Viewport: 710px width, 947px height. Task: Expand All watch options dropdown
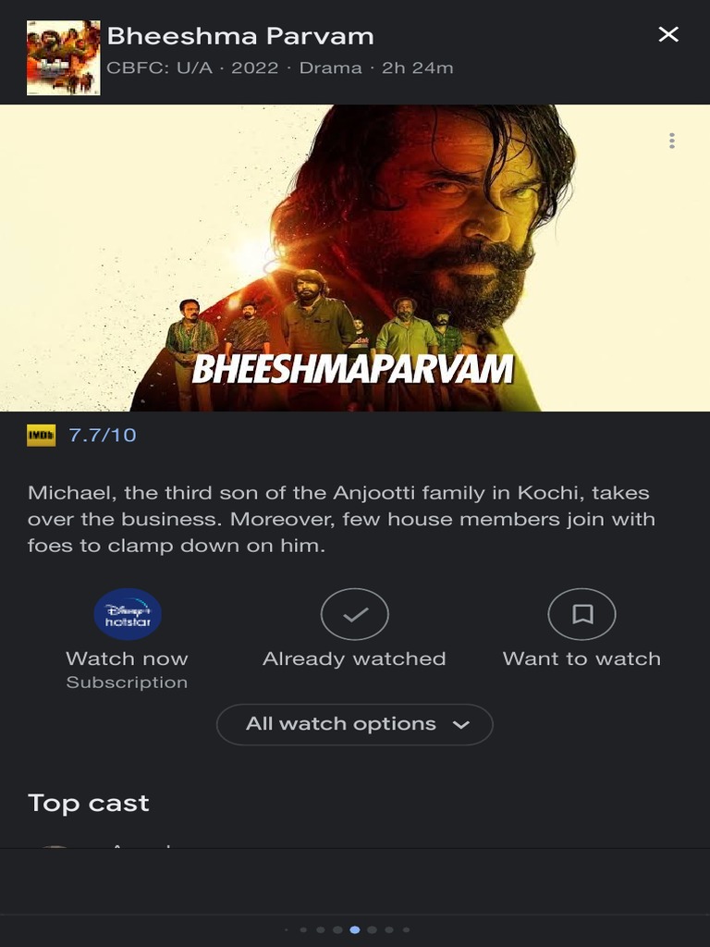(355, 724)
